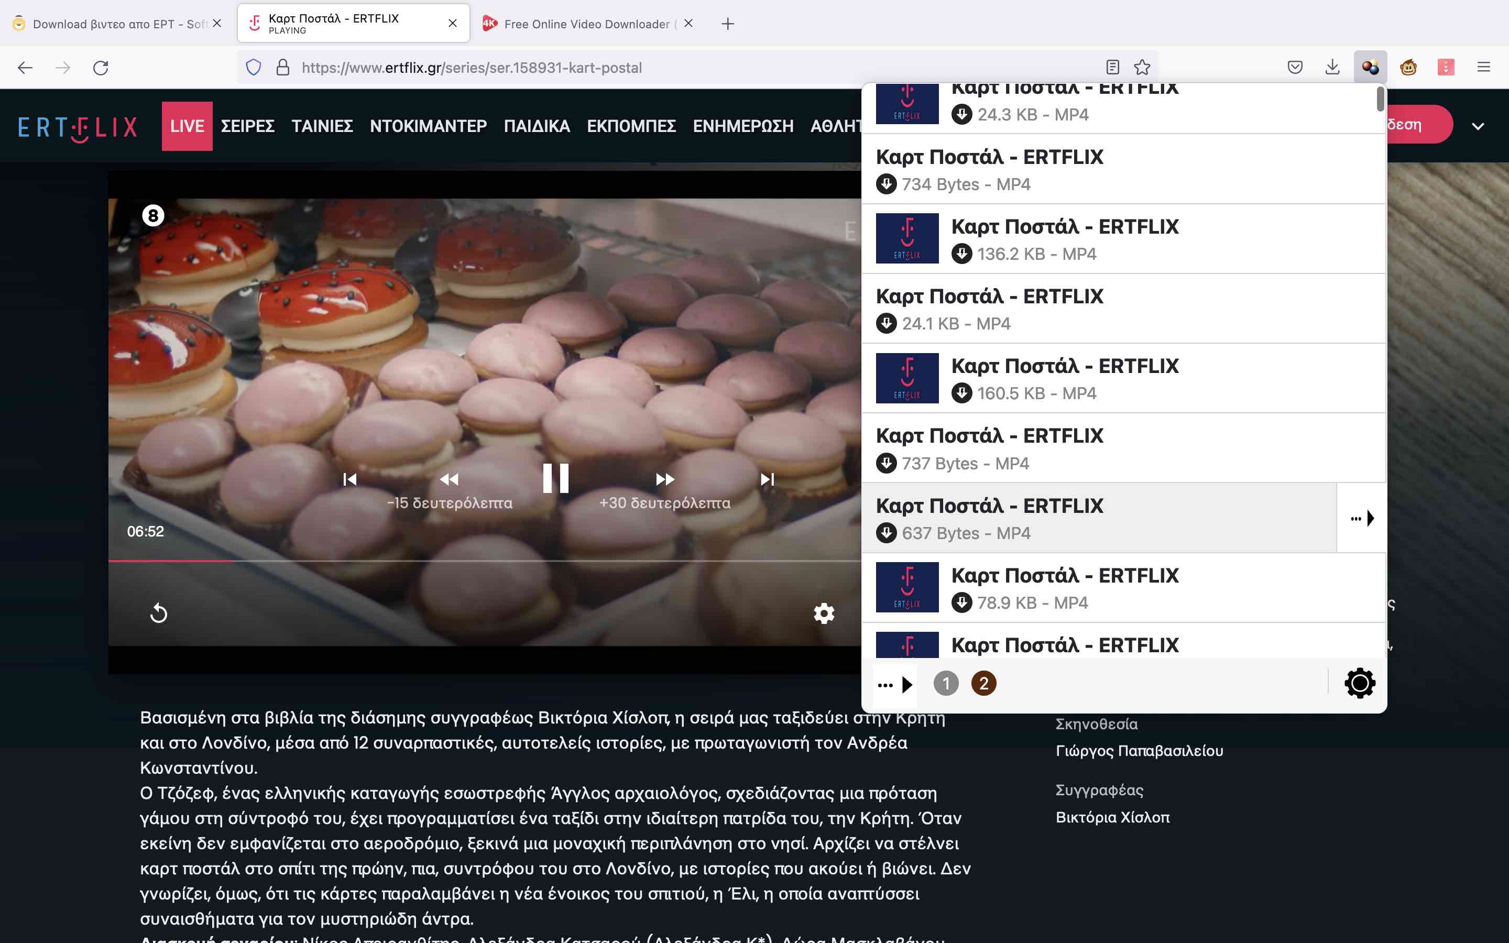1509x943 pixels.
Task: Download the 136.2 KB MP4 item
Action: pos(961,254)
